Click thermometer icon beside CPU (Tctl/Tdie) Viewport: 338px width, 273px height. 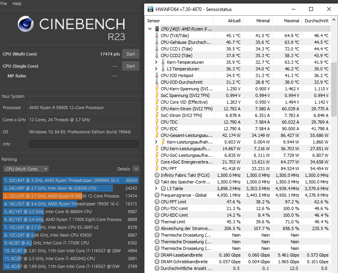click(x=157, y=35)
